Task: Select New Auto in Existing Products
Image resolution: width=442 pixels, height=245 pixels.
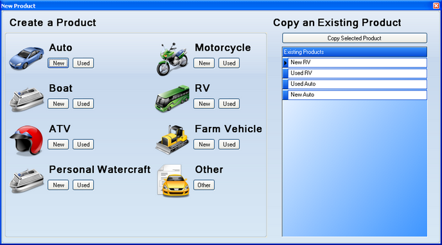Action: (x=357, y=95)
